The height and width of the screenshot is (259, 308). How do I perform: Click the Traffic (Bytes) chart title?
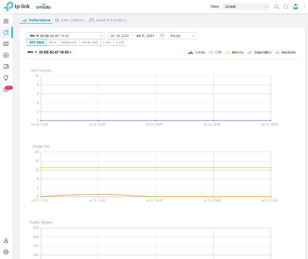point(41,222)
